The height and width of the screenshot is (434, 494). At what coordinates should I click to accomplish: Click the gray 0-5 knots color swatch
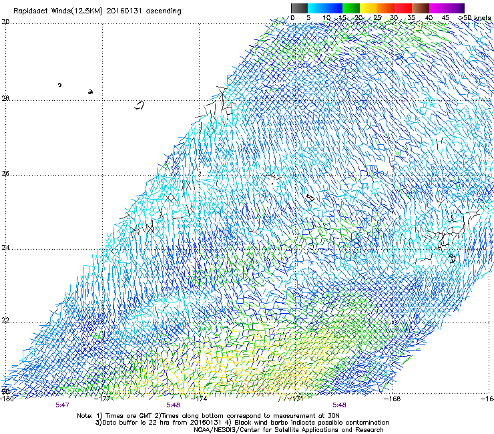tap(299, 8)
